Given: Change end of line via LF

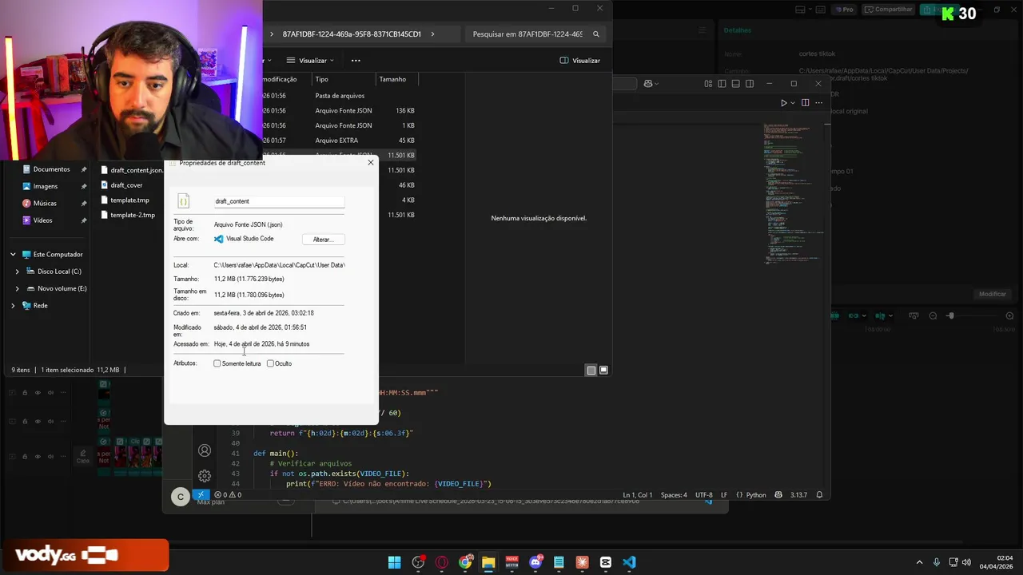Looking at the screenshot, I should 724,495.
